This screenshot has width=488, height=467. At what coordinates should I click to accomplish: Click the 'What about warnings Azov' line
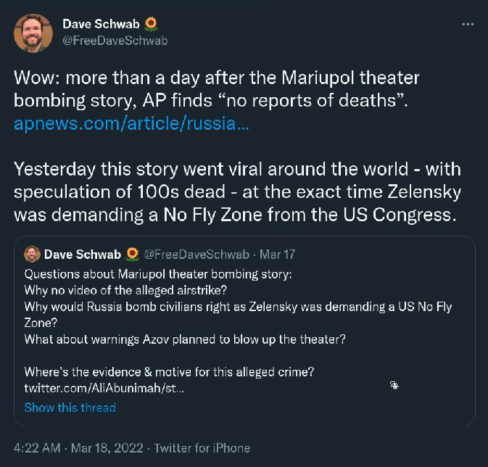tap(185, 339)
